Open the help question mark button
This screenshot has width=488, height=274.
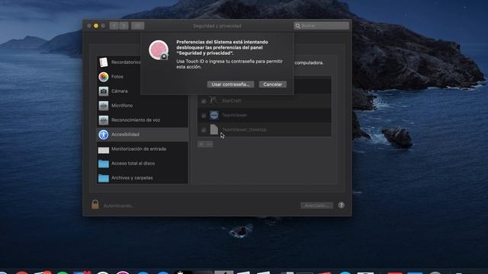pos(341,205)
